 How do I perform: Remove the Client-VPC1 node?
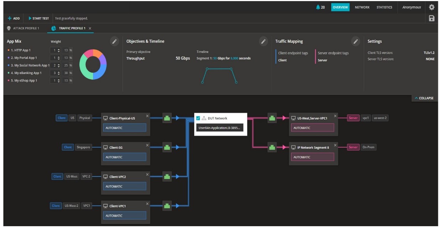coord(147,204)
